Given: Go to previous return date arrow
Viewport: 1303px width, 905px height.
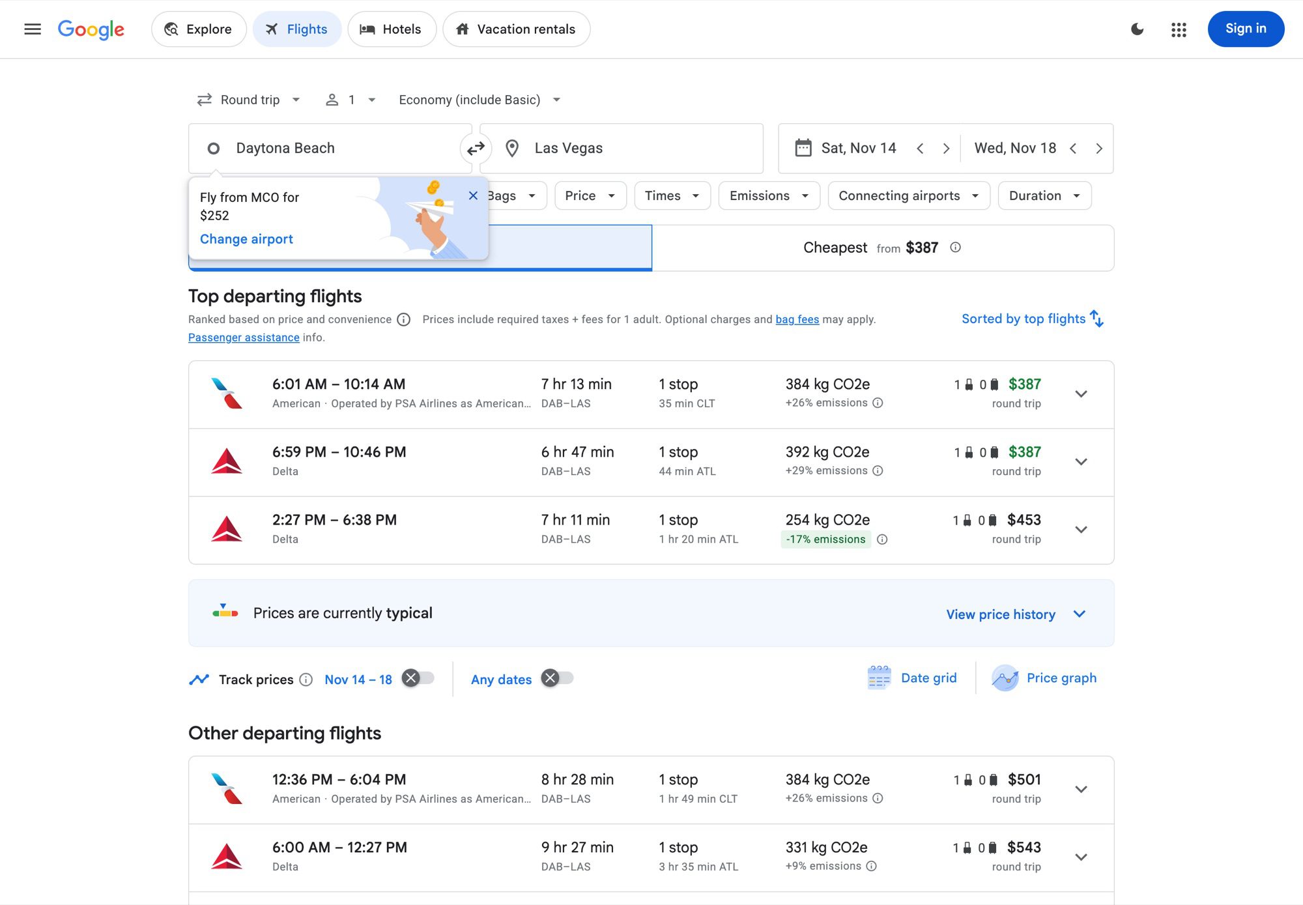Looking at the screenshot, I should (1073, 149).
